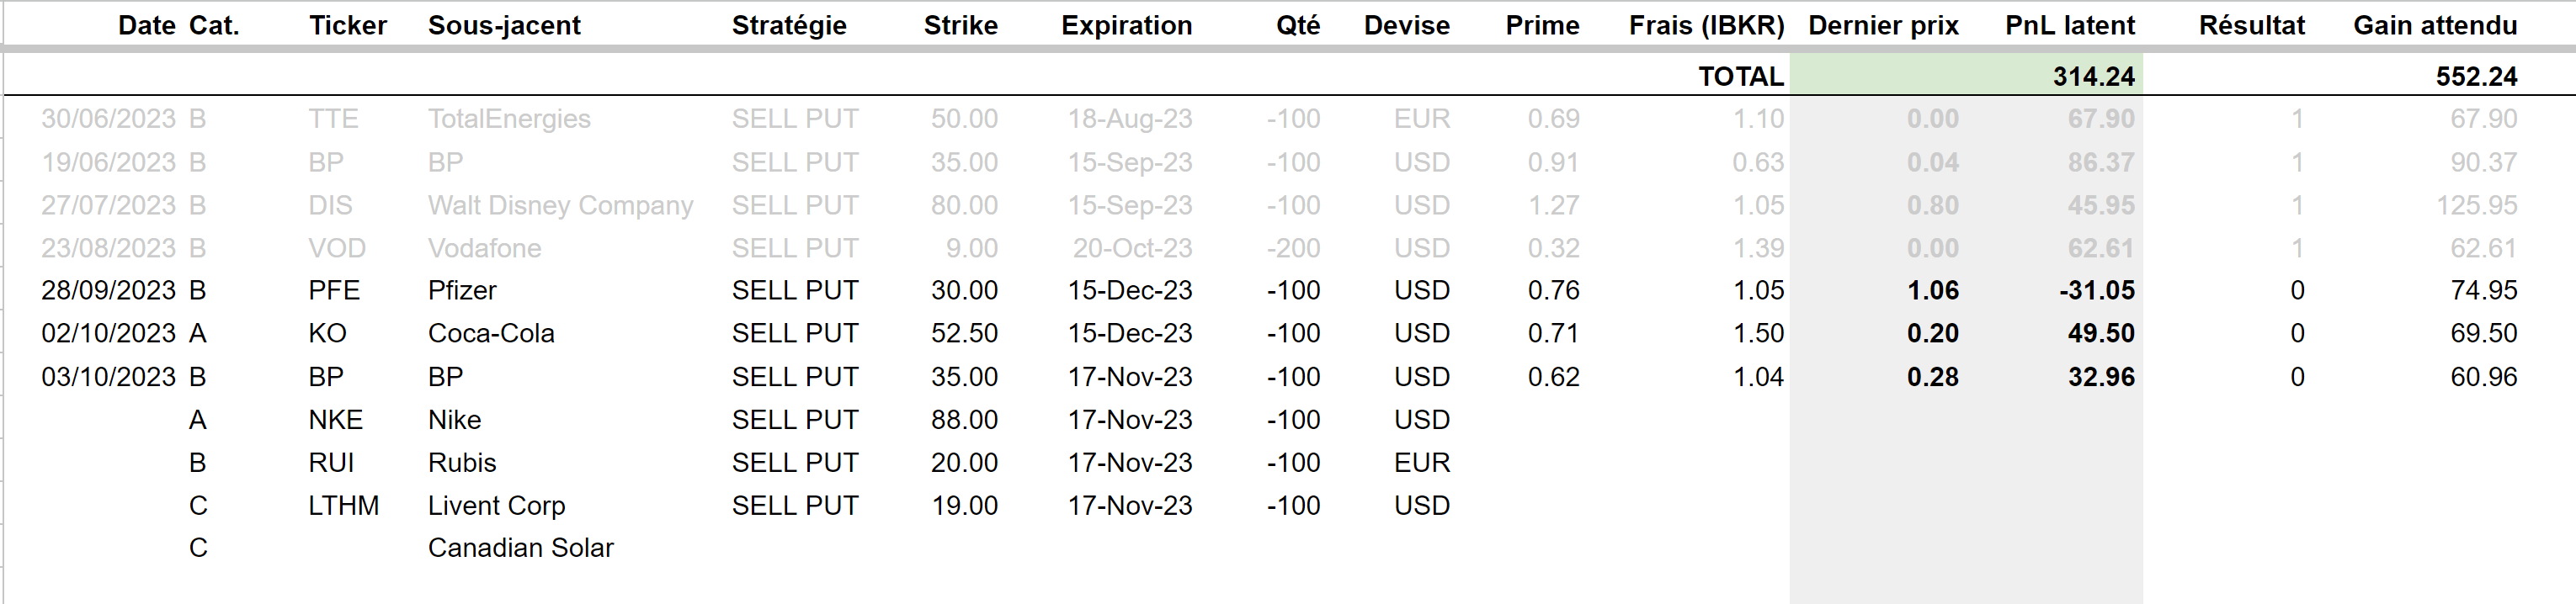2576x604 pixels.
Task: Select the Nike expiration 17-Nov-23 cell
Action: coord(1129,420)
